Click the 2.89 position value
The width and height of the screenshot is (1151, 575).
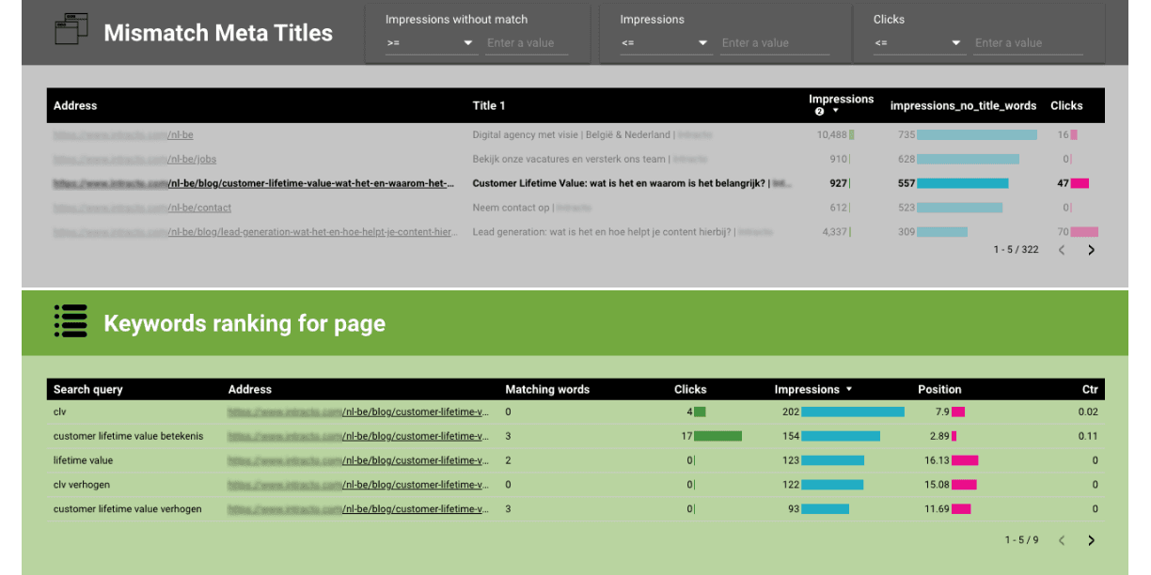(939, 437)
